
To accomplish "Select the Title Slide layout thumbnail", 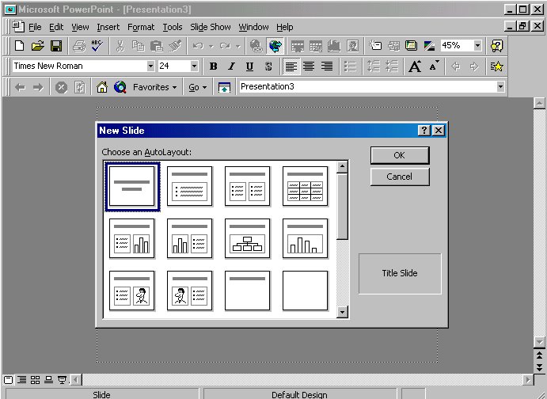I will tap(132, 186).
